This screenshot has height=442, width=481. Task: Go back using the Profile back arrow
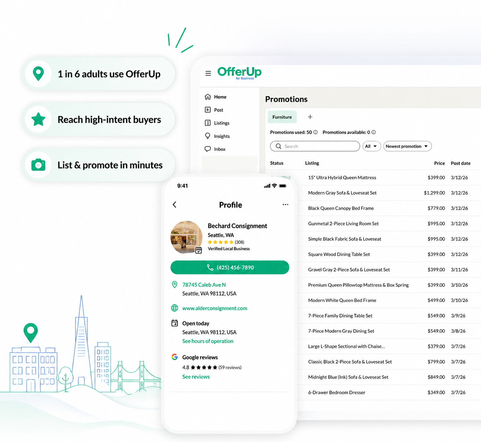click(x=175, y=205)
